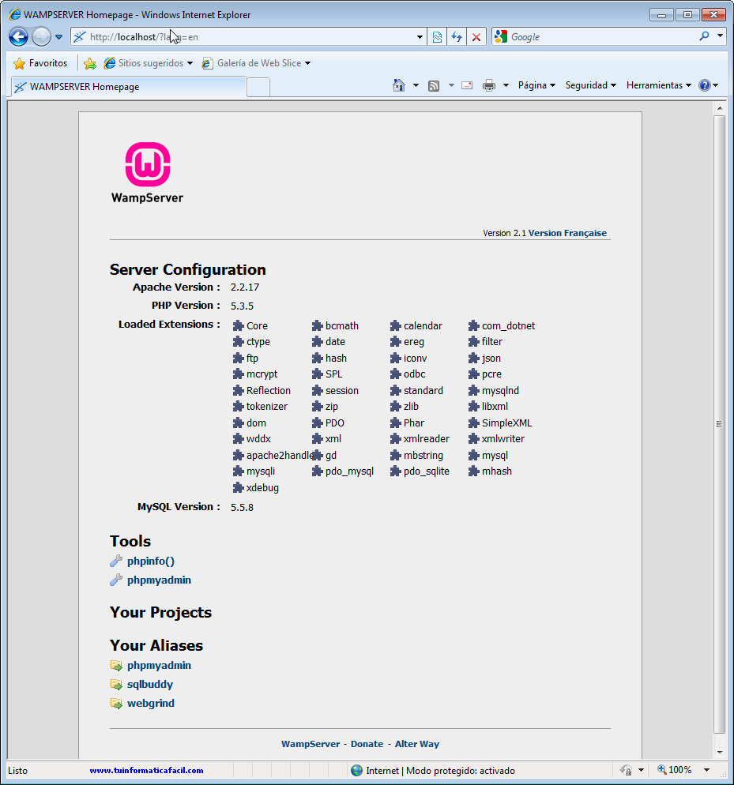
Task: Click folder icon beside webgrind
Action: (116, 704)
